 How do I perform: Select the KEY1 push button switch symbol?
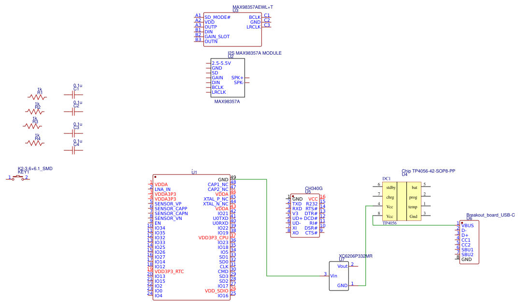[18, 178]
